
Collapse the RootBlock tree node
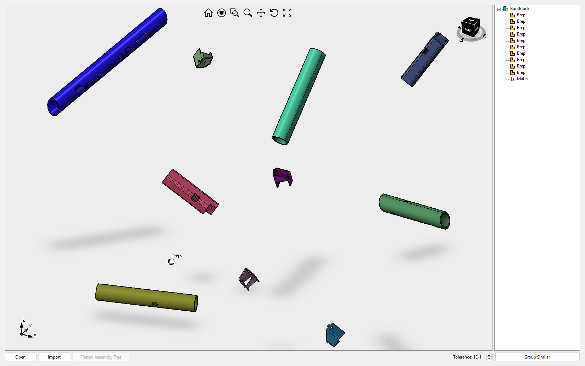point(499,9)
